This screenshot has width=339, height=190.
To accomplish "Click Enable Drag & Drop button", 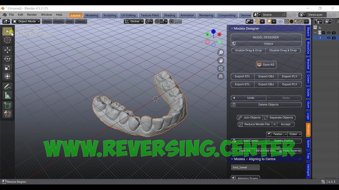I will 248,50.
